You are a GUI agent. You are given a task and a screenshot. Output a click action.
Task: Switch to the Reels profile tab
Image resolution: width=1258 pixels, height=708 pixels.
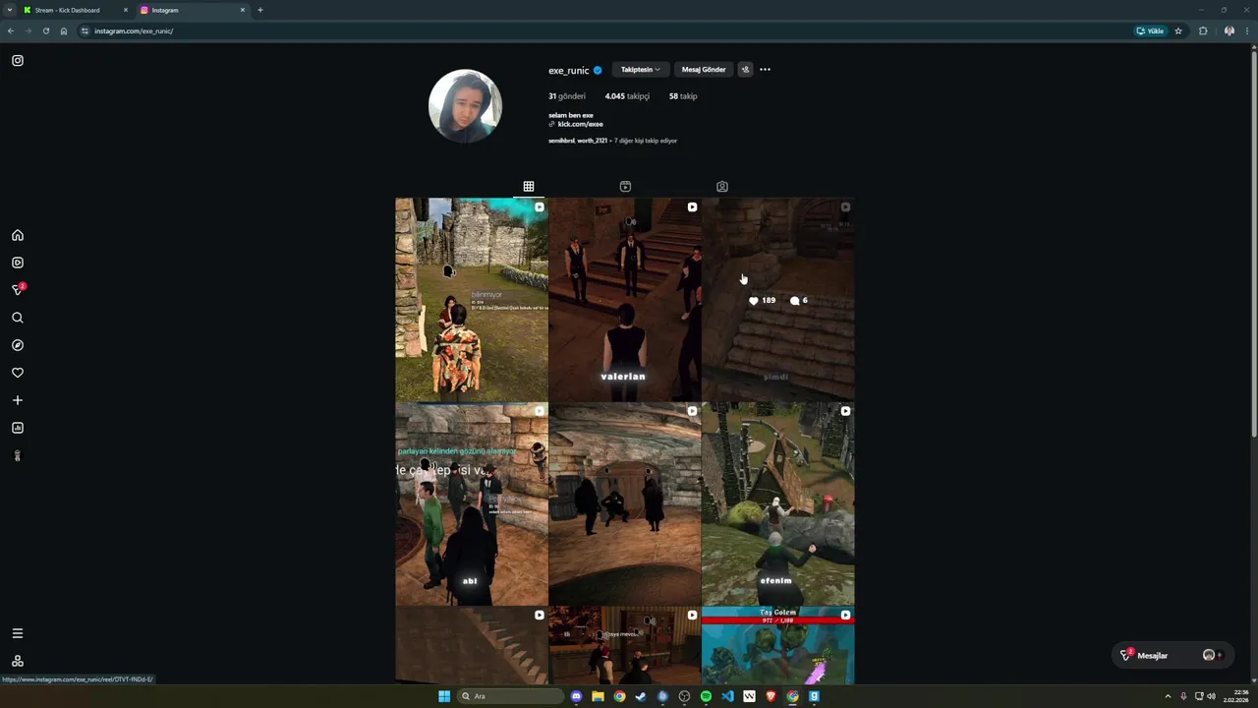click(x=625, y=186)
